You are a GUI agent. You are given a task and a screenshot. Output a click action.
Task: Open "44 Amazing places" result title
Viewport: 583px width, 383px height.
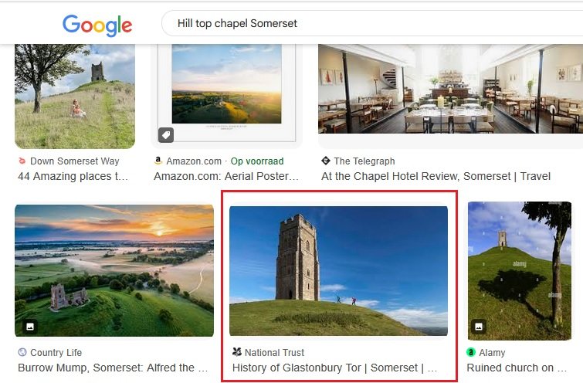pos(73,176)
